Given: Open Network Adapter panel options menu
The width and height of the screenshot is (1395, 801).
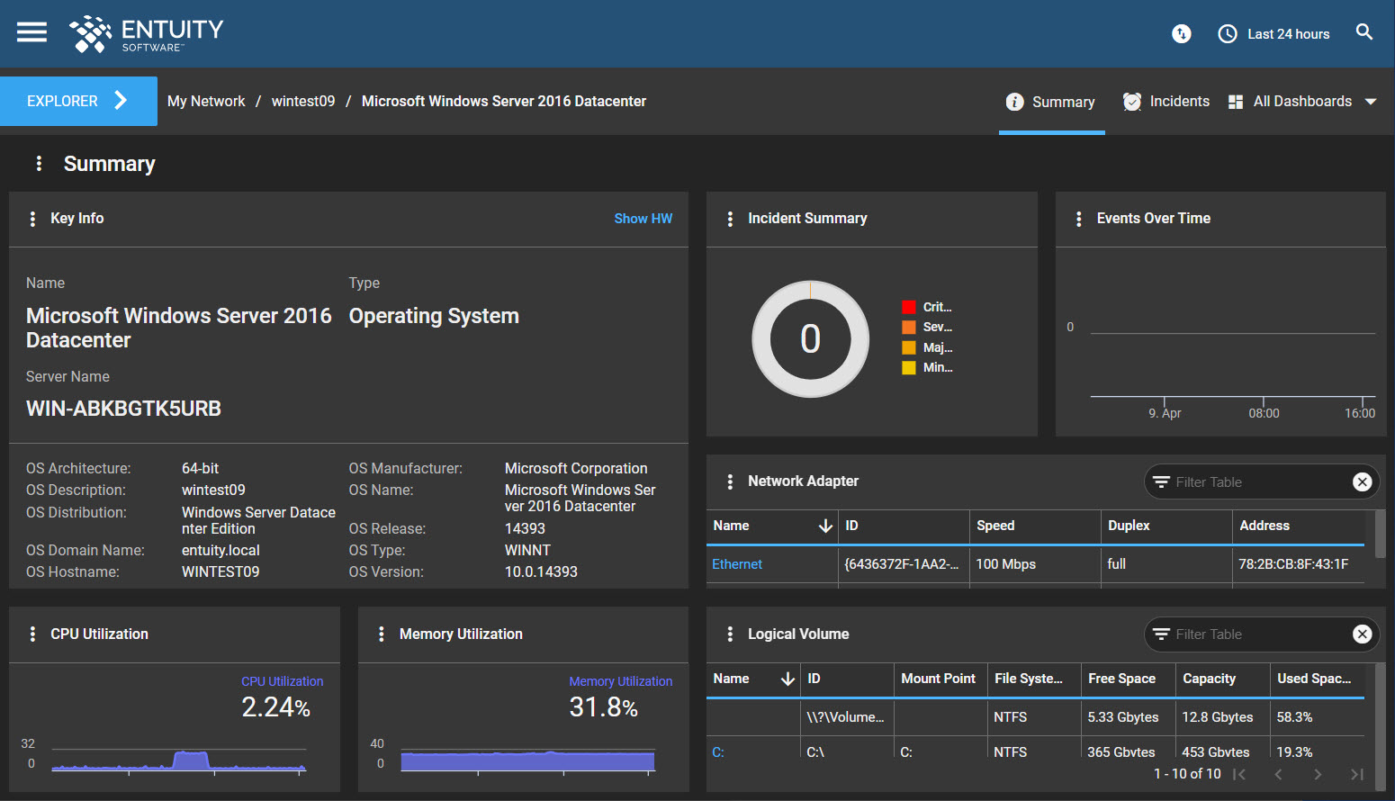Looking at the screenshot, I should pos(730,481).
